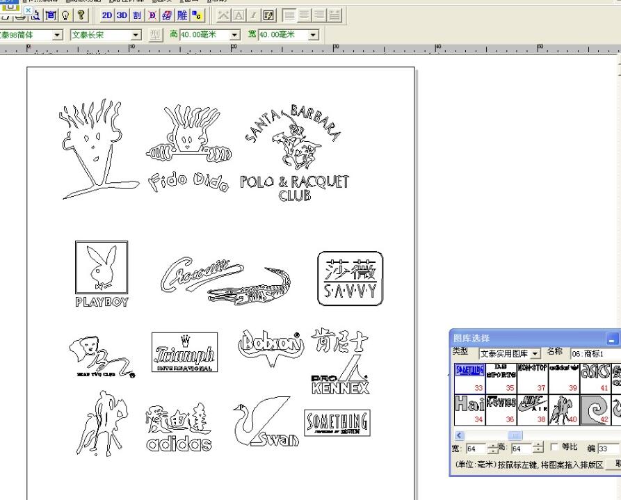
Task: Click the 2D toolbar button
Action: 107,15
